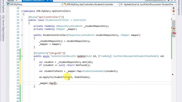The image size is (182, 102).
Task: Collapse the namespace IKR.MyDiary.ApiControllers region
Action: coord(22,11)
